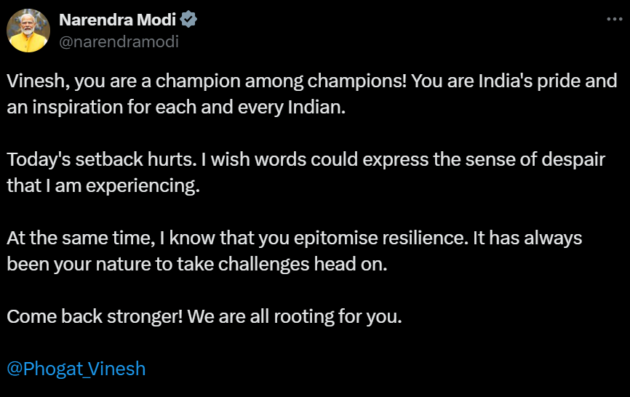Click the phrase "At the same time"
Screen dimensions: 630x397
tap(68, 238)
